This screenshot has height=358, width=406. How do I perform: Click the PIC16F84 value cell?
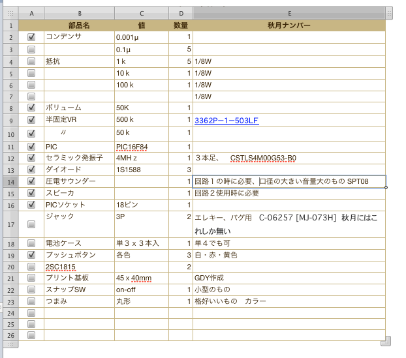click(141, 147)
